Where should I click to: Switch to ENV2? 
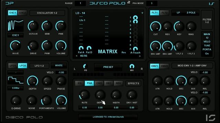pos(164,66)
